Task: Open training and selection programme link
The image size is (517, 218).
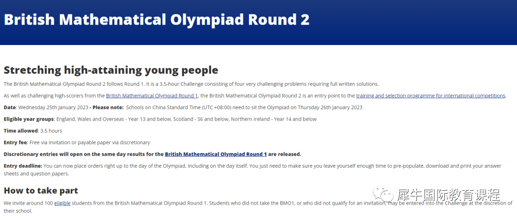Action: click(431, 96)
